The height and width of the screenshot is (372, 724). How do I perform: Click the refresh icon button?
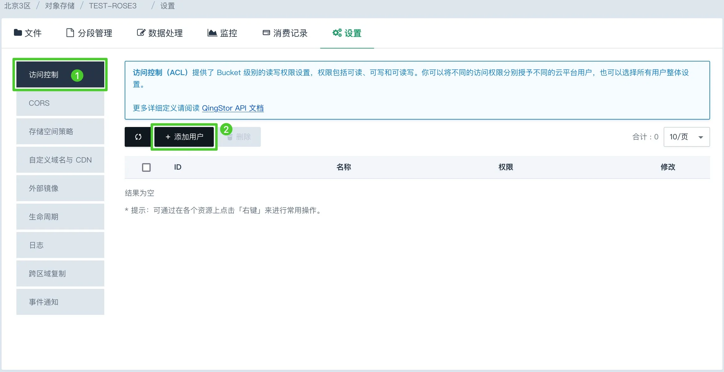point(138,137)
